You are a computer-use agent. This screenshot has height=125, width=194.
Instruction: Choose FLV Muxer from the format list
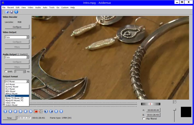click(17, 89)
